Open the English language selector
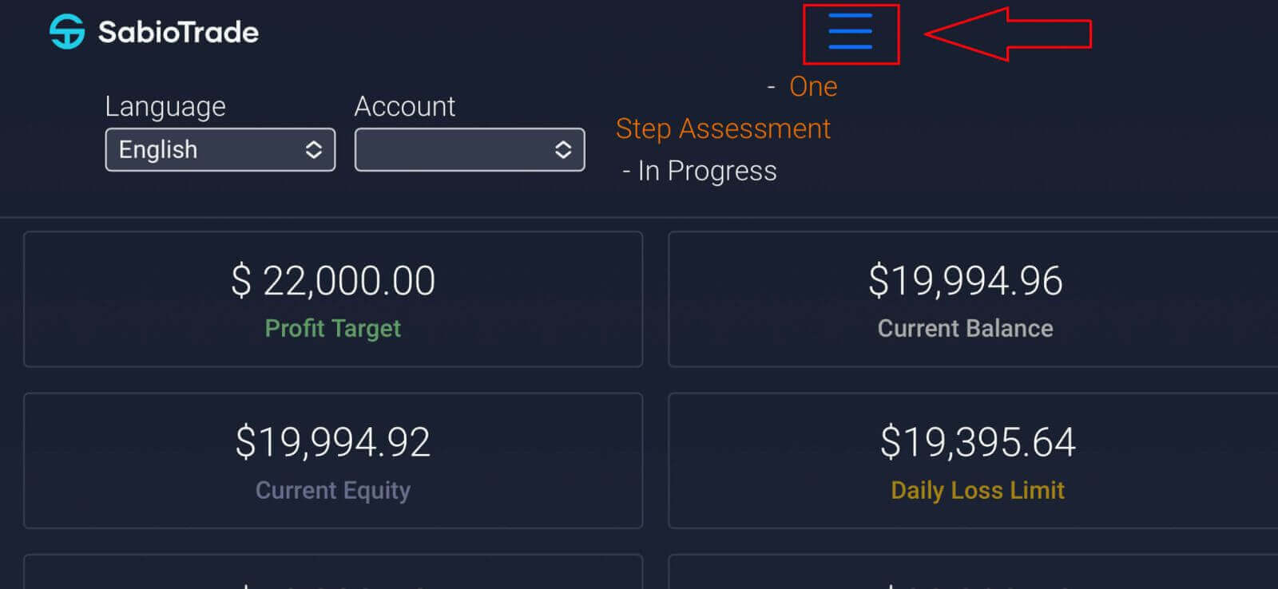This screenshot has width=1278, height=589. (x=220, y=149)
